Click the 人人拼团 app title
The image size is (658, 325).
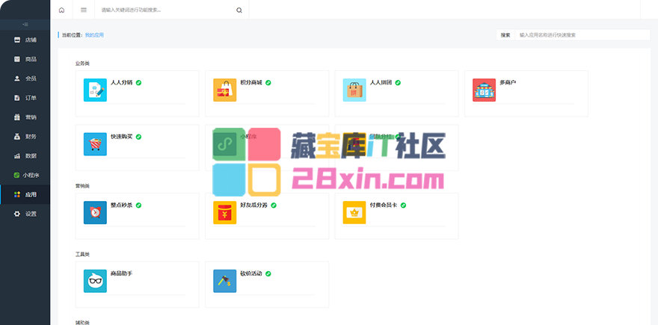pyautogui.click(x=381, y=83)
